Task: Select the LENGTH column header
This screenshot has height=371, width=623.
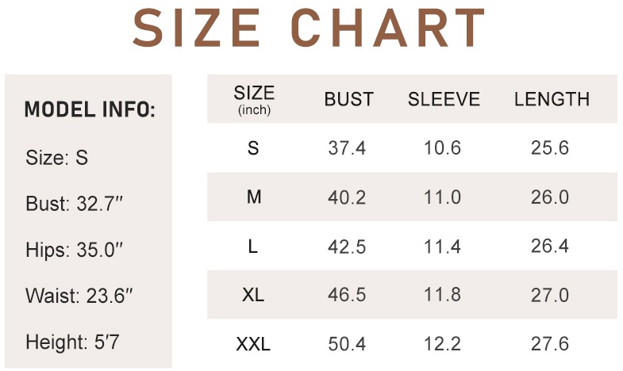Action: coord(552,99)
